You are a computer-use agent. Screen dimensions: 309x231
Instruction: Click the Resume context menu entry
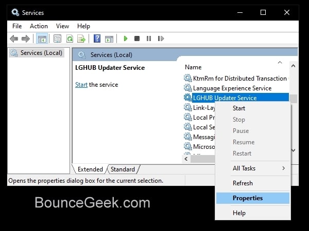point(253,142)
